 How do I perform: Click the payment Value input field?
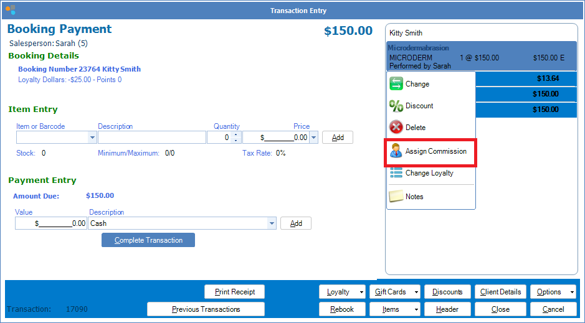coord(51,223)
